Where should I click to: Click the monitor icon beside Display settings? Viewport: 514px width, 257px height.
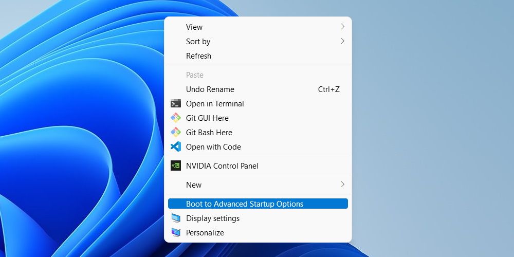[x=176, y=218]
